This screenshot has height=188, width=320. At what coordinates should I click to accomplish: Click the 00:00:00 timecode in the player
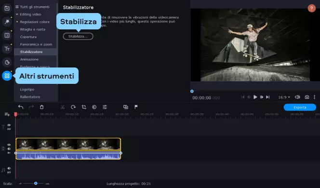206,98
